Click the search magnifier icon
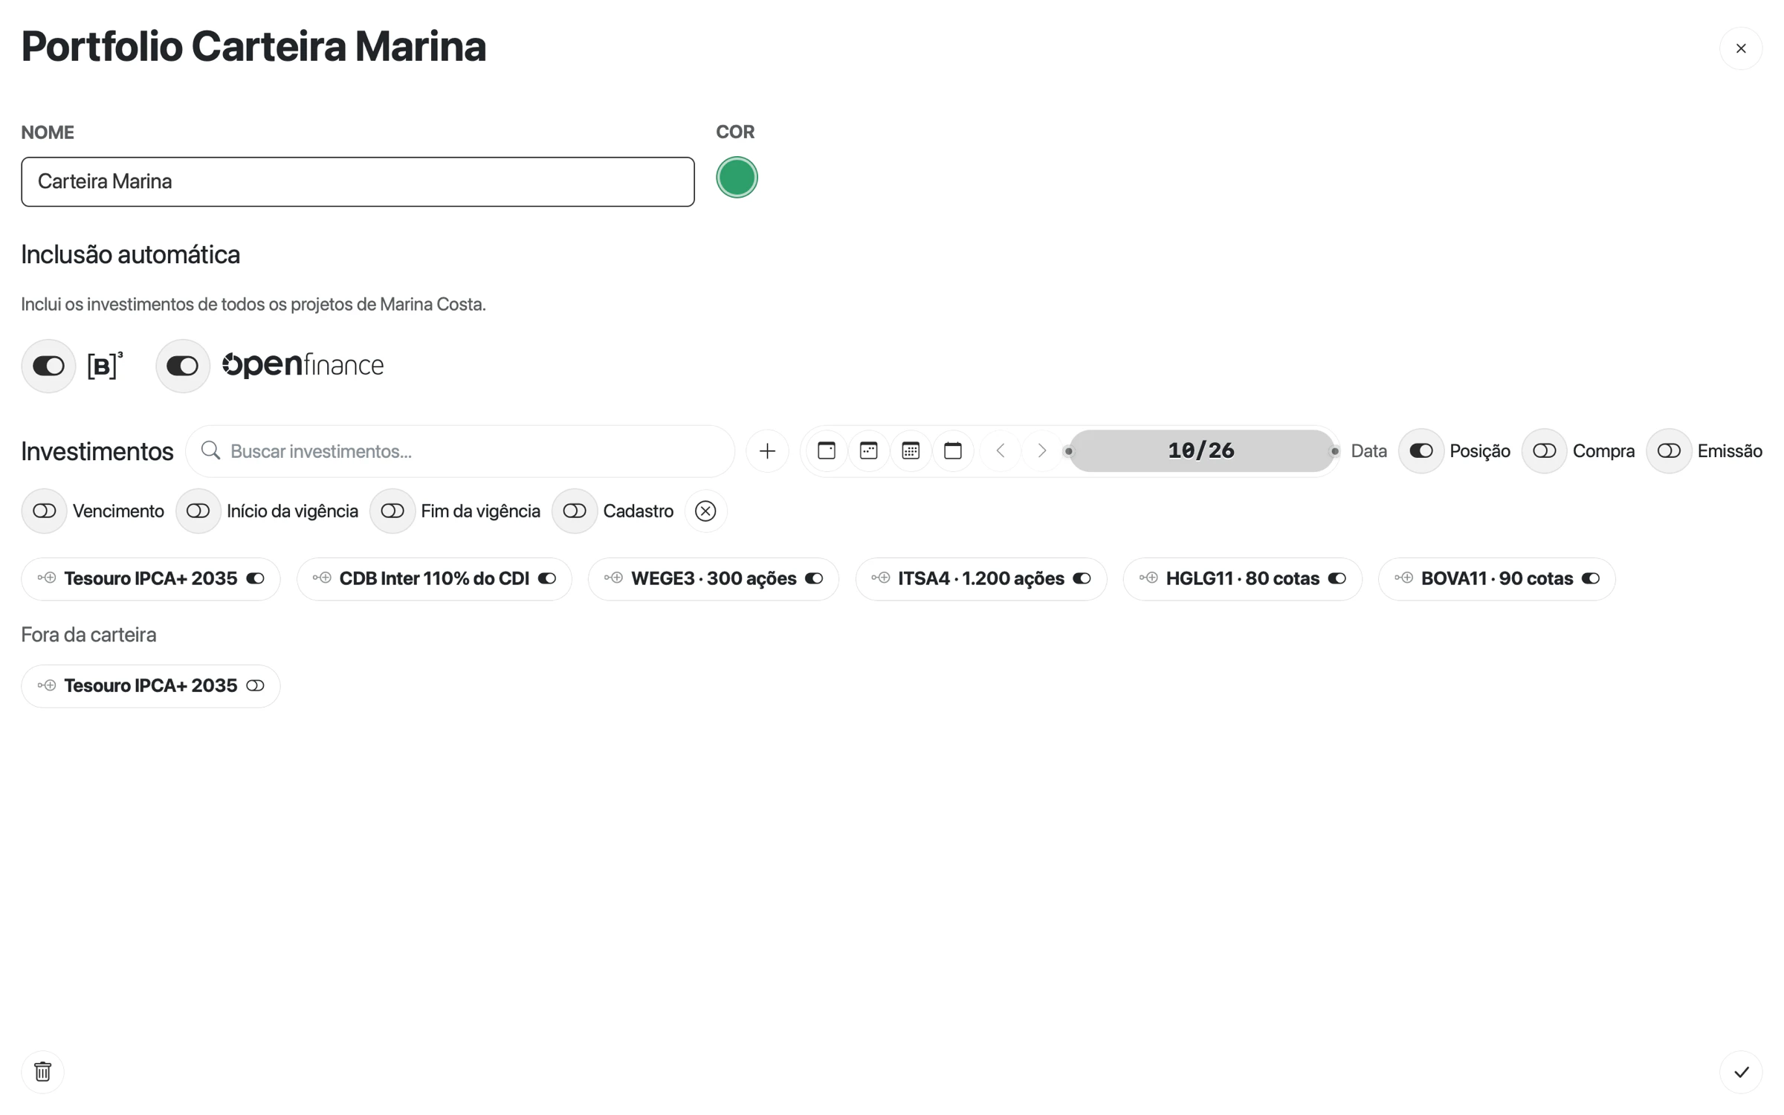Screen dimensions: 1784x1115 (211, 450)
